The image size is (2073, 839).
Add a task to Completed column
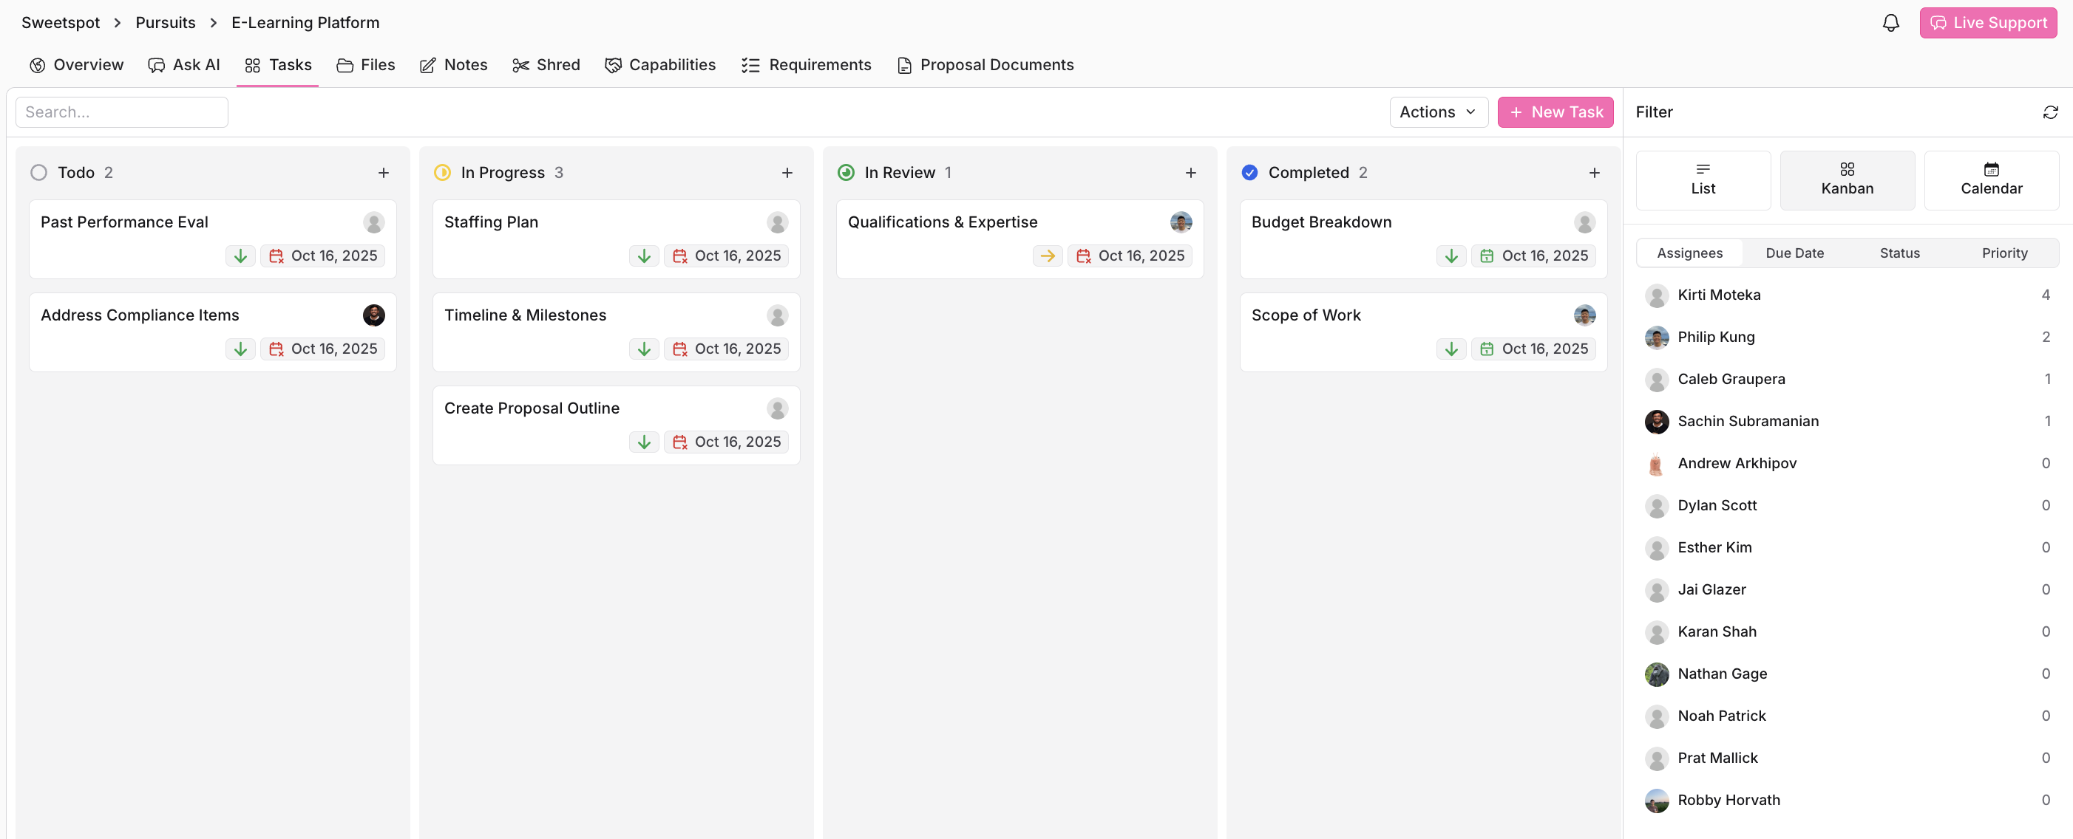[x=1593, y=173]
